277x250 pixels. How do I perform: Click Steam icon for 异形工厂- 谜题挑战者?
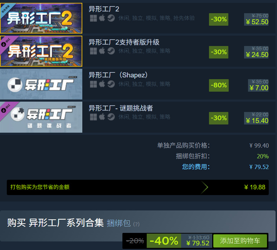pos(111,117)
